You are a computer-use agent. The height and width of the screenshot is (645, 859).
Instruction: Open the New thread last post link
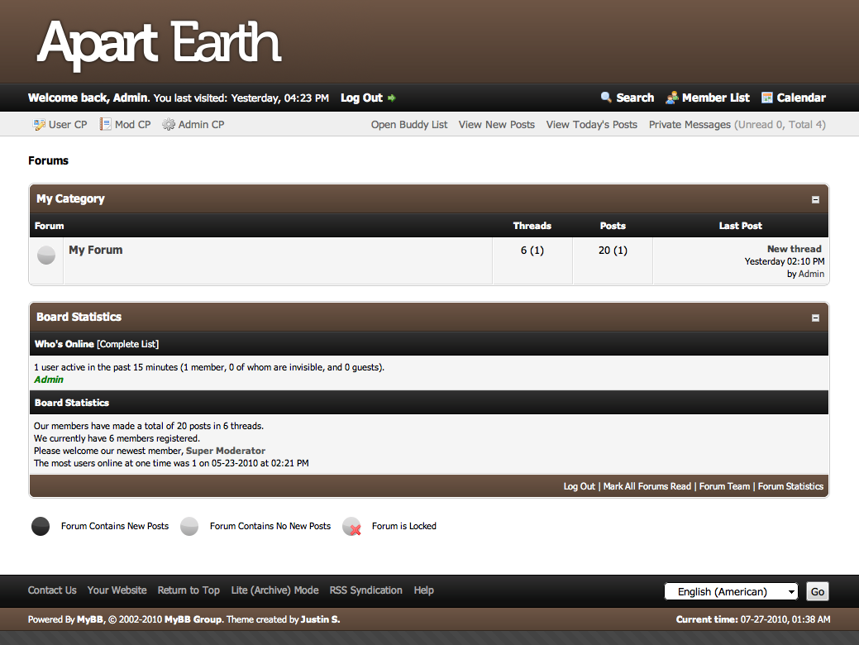(794, 249)
